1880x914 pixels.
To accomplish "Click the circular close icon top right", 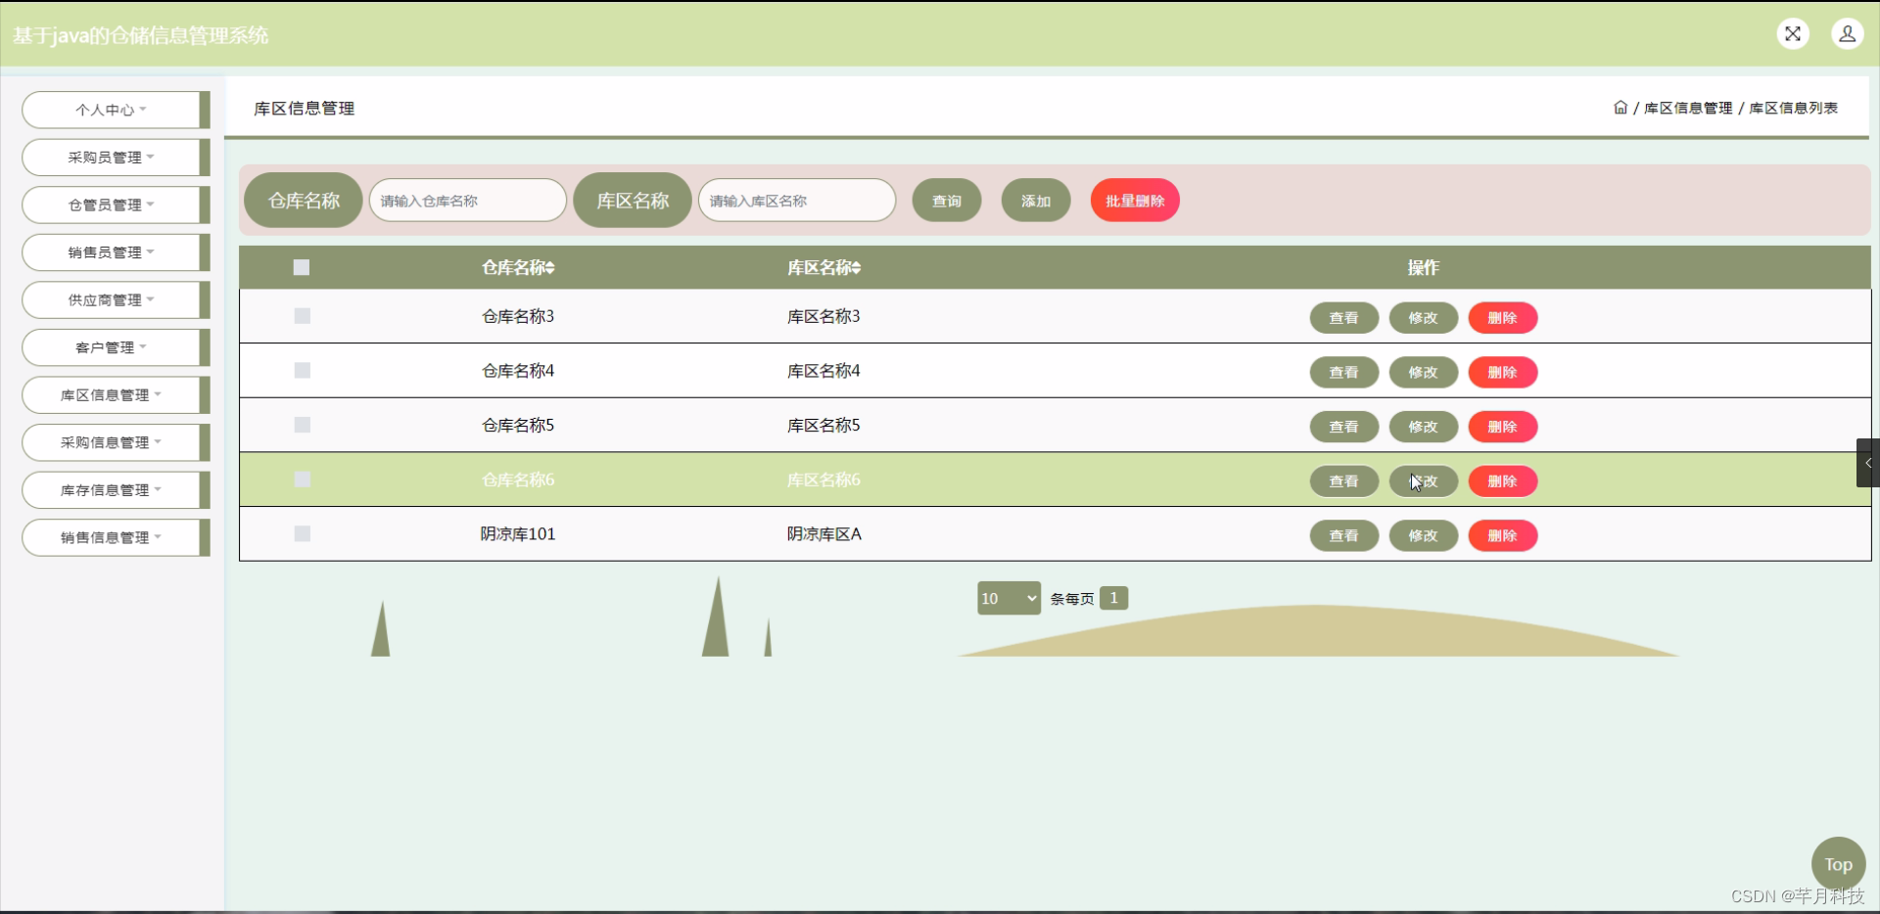I will [1793, 33].
